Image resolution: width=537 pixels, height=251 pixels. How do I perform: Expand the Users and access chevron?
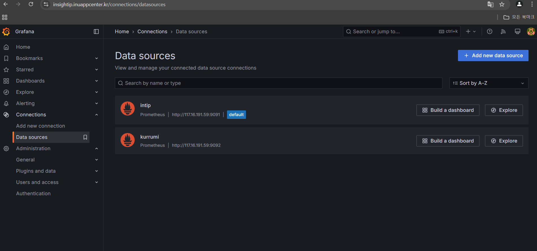point(97,182)
